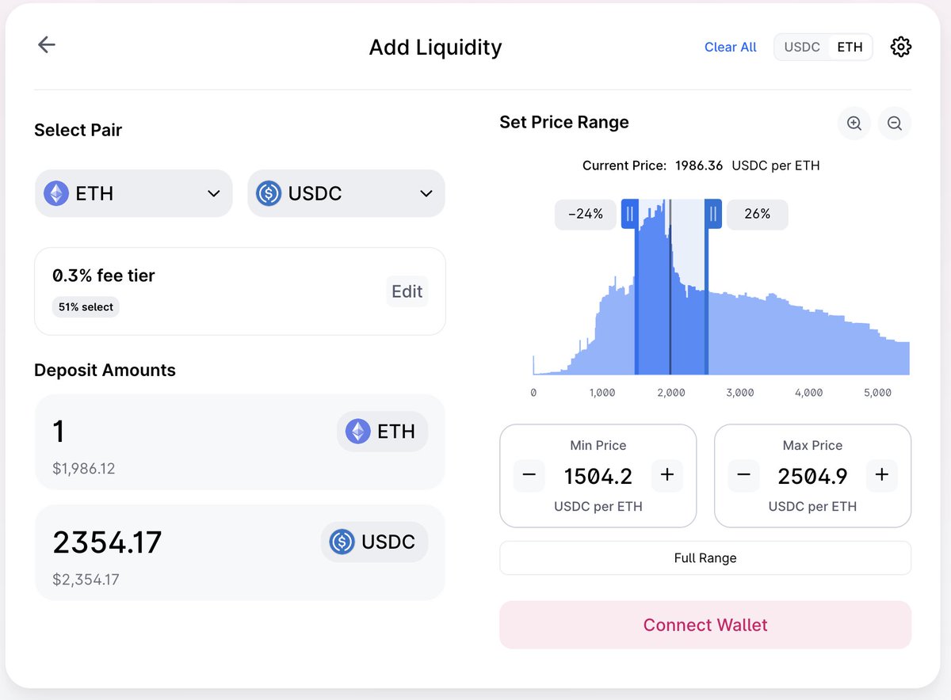Click the USDC token logo in Deposit Amounts
Viewport: 951px width, 700px height.
[342, 542]
